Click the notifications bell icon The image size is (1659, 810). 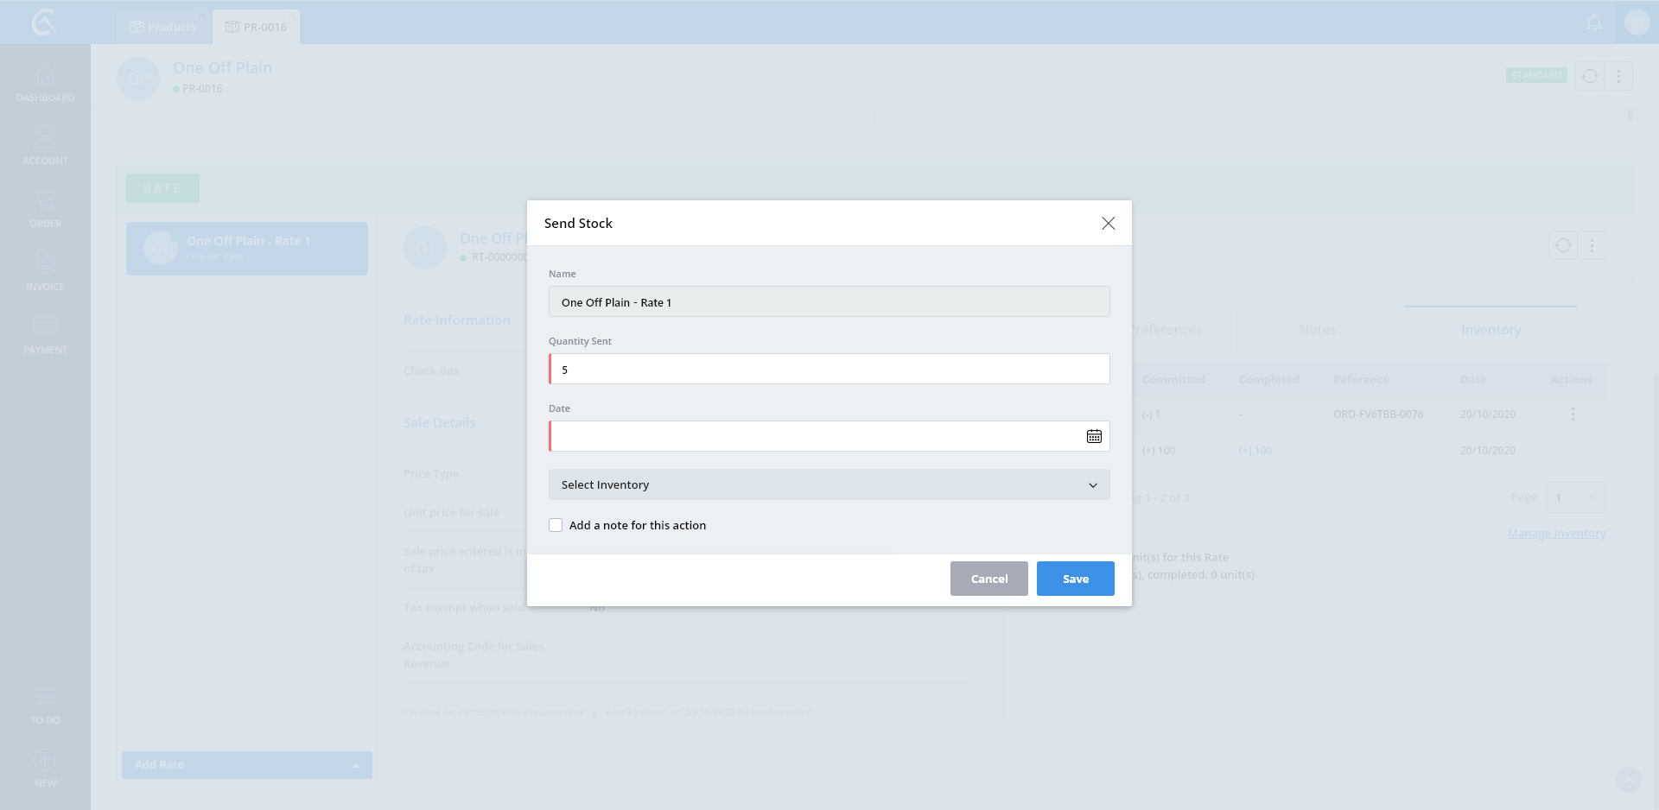click(1594, 23)
